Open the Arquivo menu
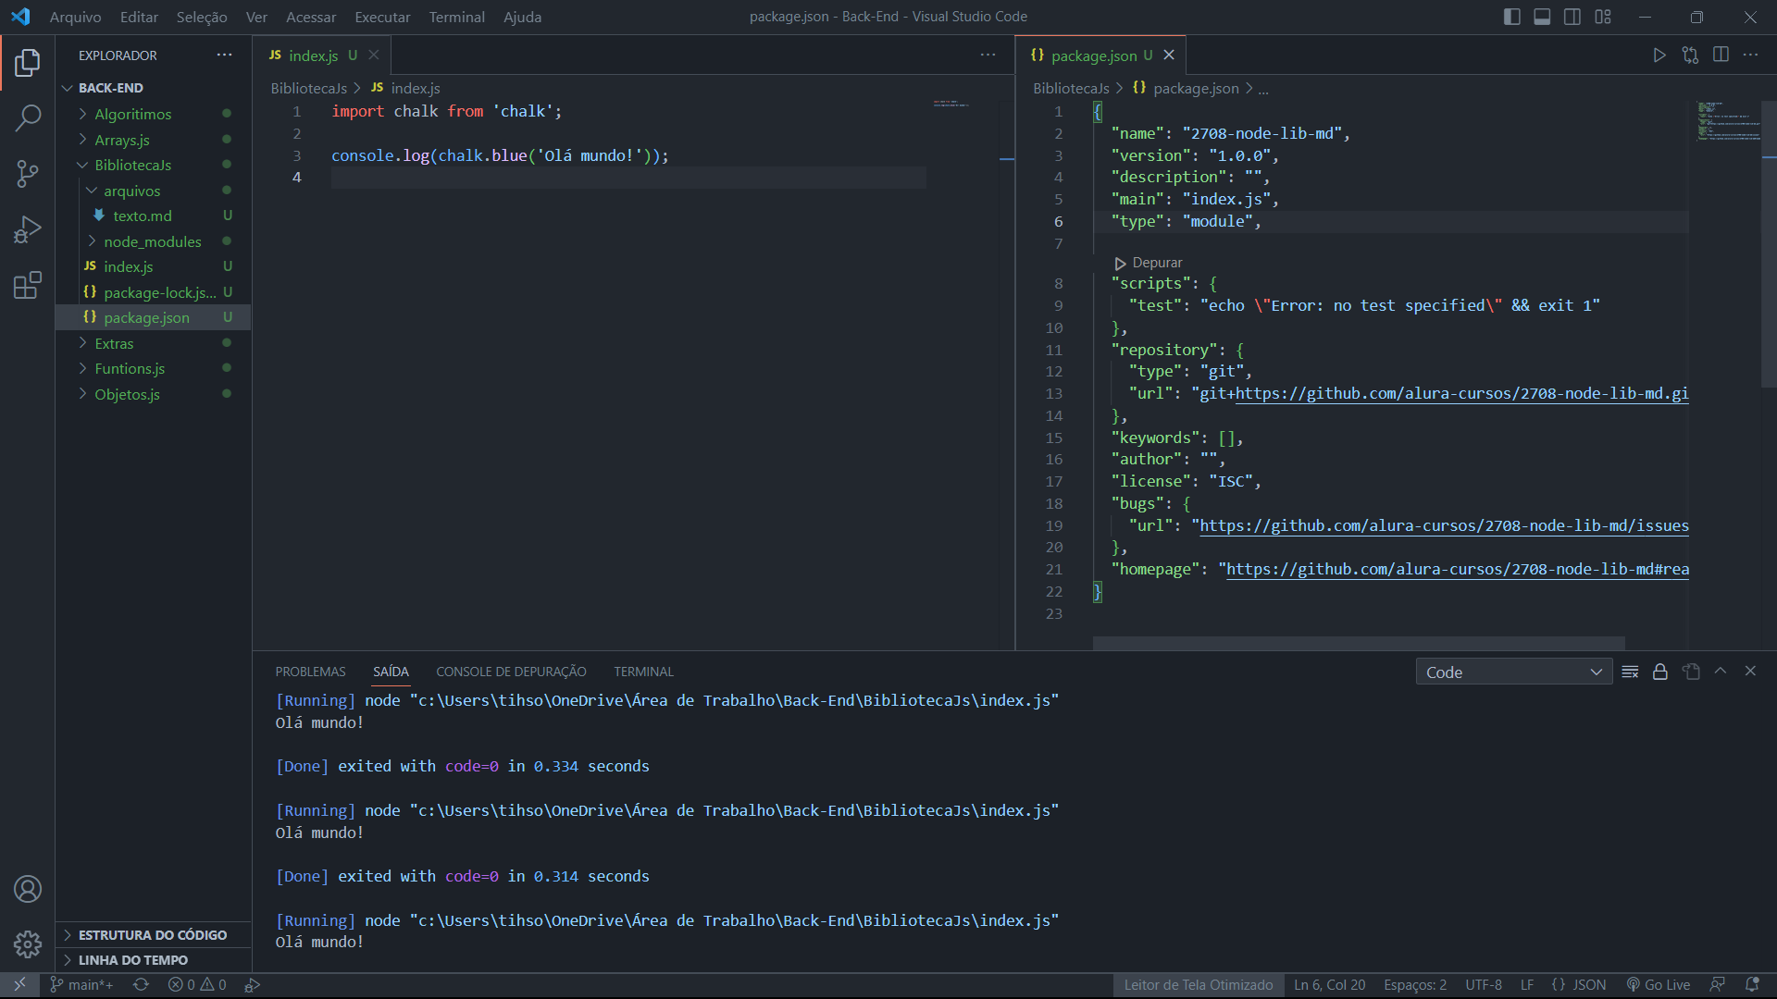The height and width of the screenshot is (999, 1777). click(75, 17)
